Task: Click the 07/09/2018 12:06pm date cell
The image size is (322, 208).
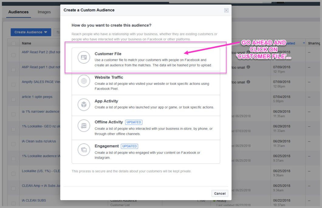Action: (282, 84)
